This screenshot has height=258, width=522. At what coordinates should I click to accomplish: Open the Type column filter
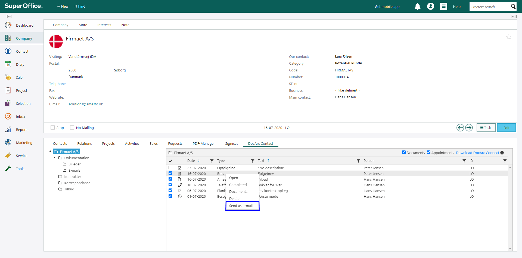252,161
